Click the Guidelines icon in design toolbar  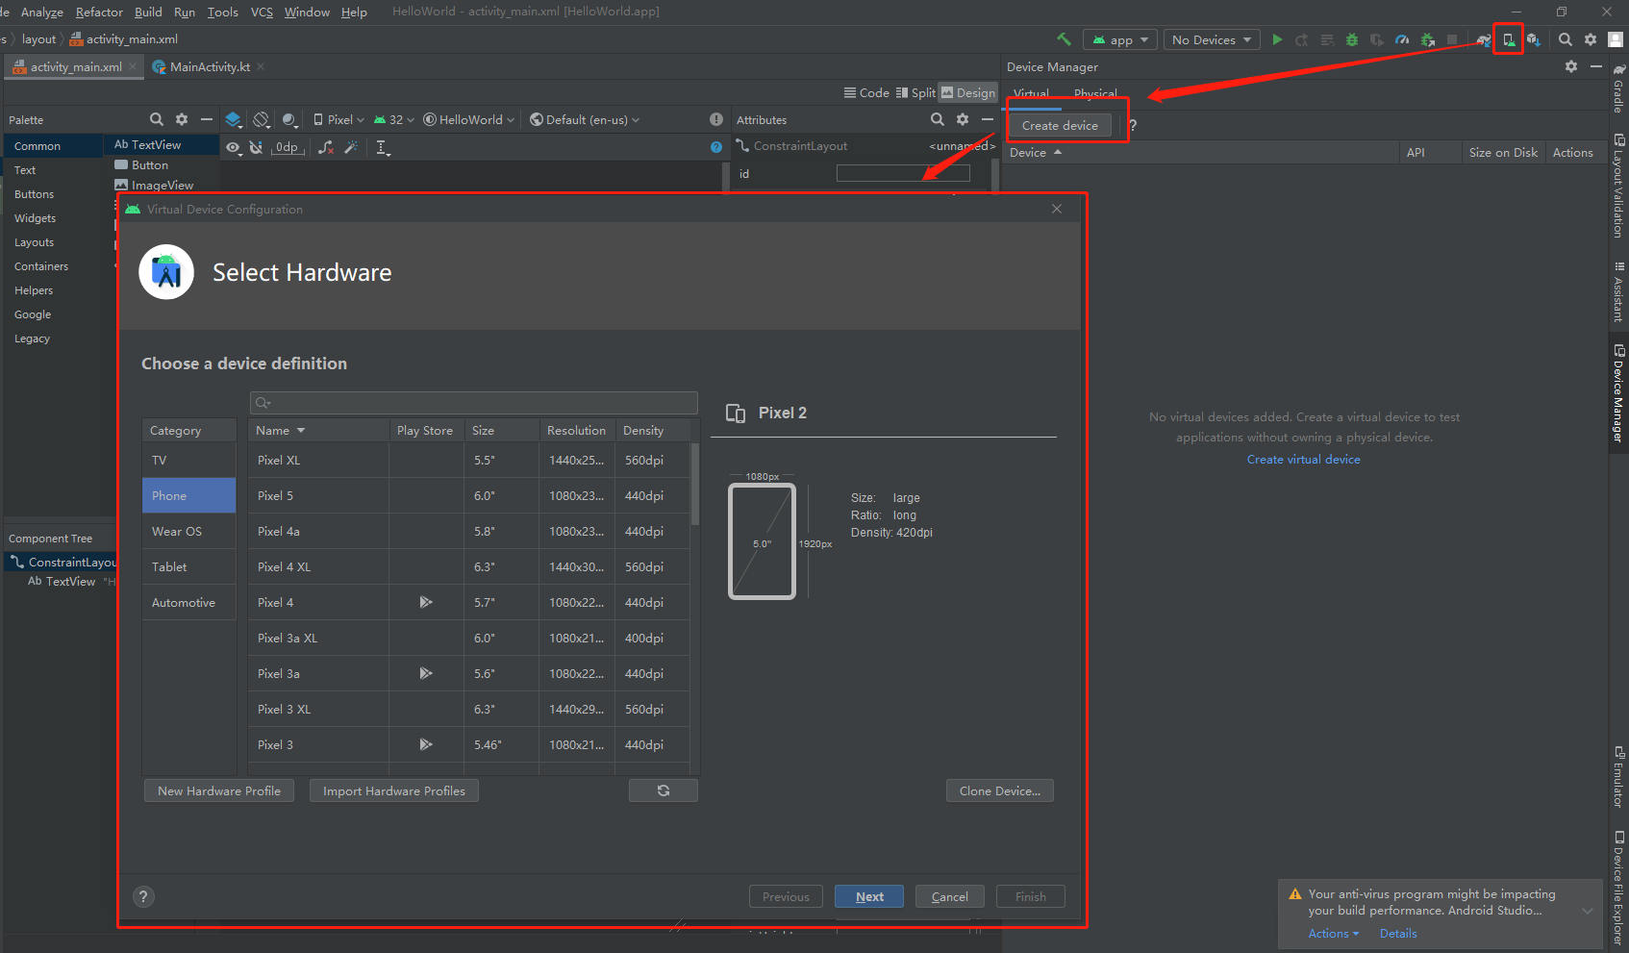383,147
